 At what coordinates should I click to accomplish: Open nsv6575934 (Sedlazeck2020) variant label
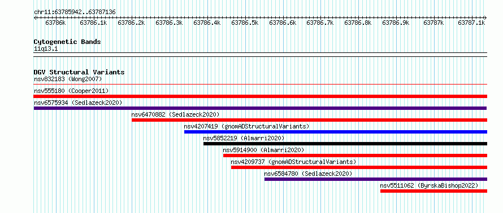[x=78, y=103]
